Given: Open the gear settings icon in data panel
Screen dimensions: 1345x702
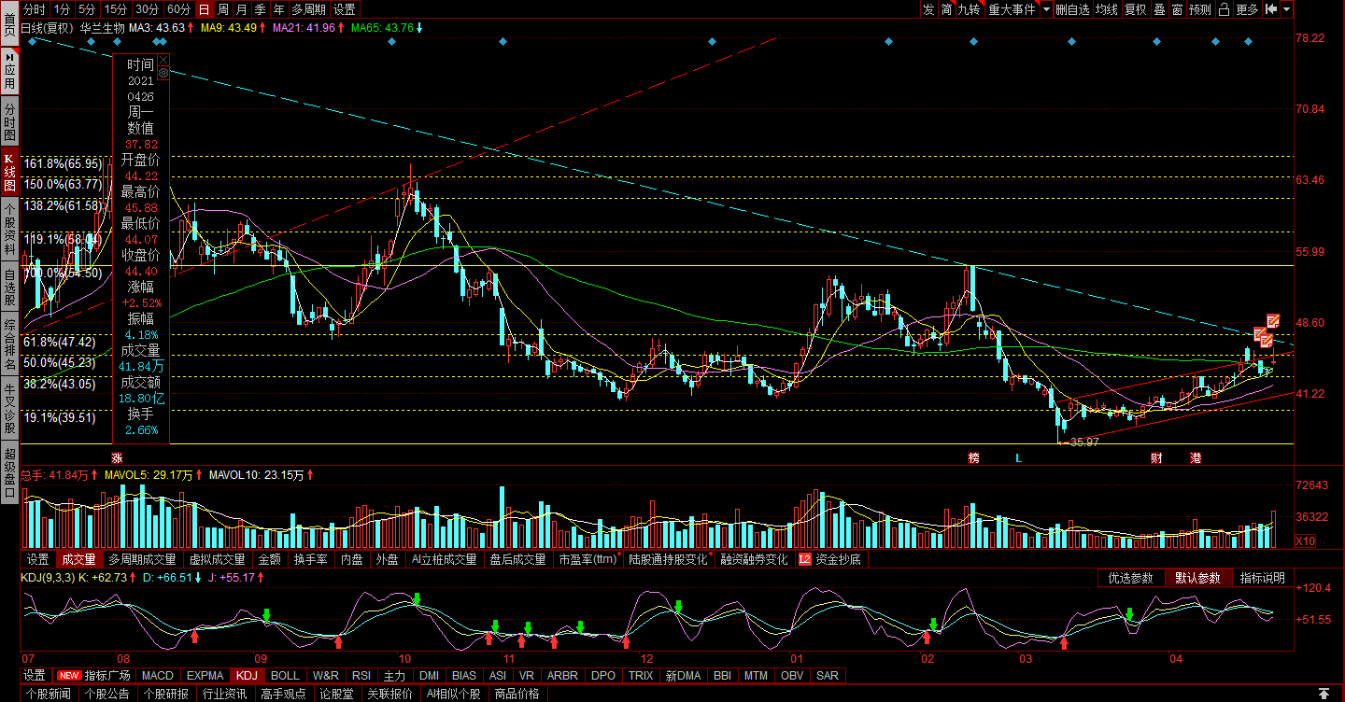Looking at the screenshot, I should pyautogui.click(x=163, y=72).
